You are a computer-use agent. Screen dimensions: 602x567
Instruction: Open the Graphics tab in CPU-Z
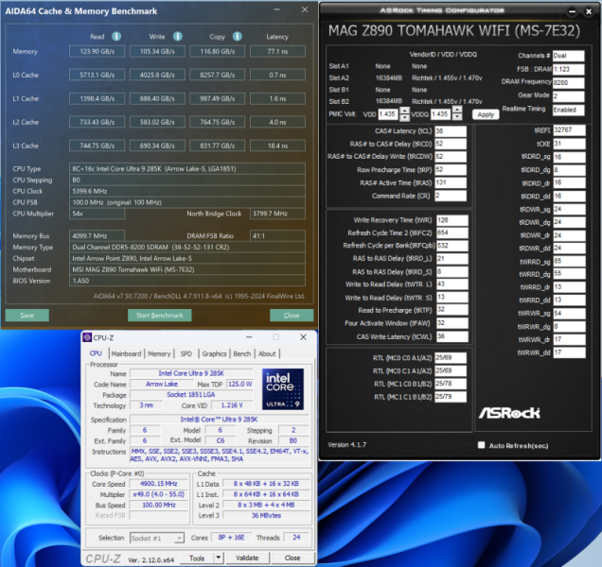[214, 353]
